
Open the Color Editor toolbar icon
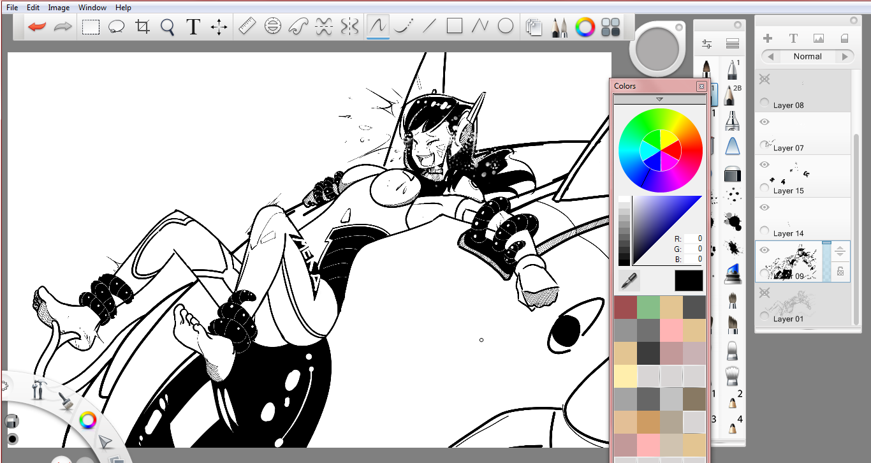pos(585,27)
